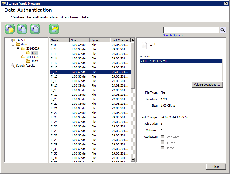Select file F_19 in the list
The height and width of the screenshot is (174, 230).
click(x=90, y=95)
